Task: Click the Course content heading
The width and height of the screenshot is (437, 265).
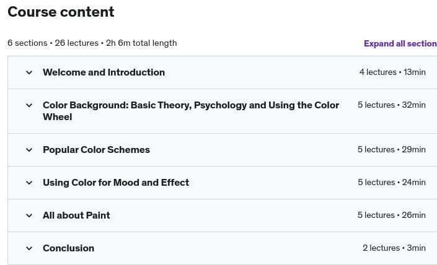Action: point(61,12)
